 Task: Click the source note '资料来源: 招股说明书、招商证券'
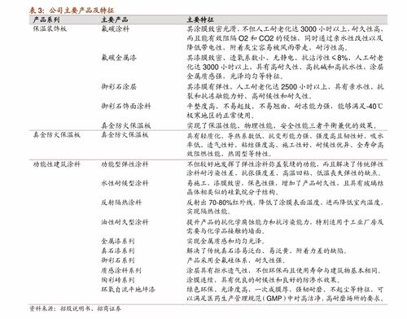point(75,308)
